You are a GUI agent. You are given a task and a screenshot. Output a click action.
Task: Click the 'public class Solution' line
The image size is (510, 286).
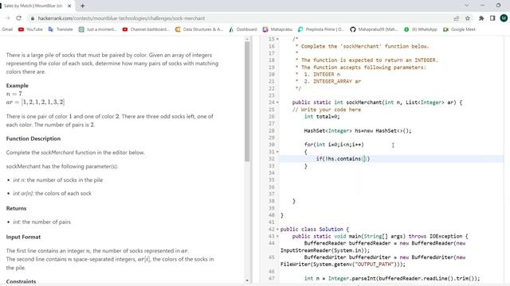(x=315, y=230)
